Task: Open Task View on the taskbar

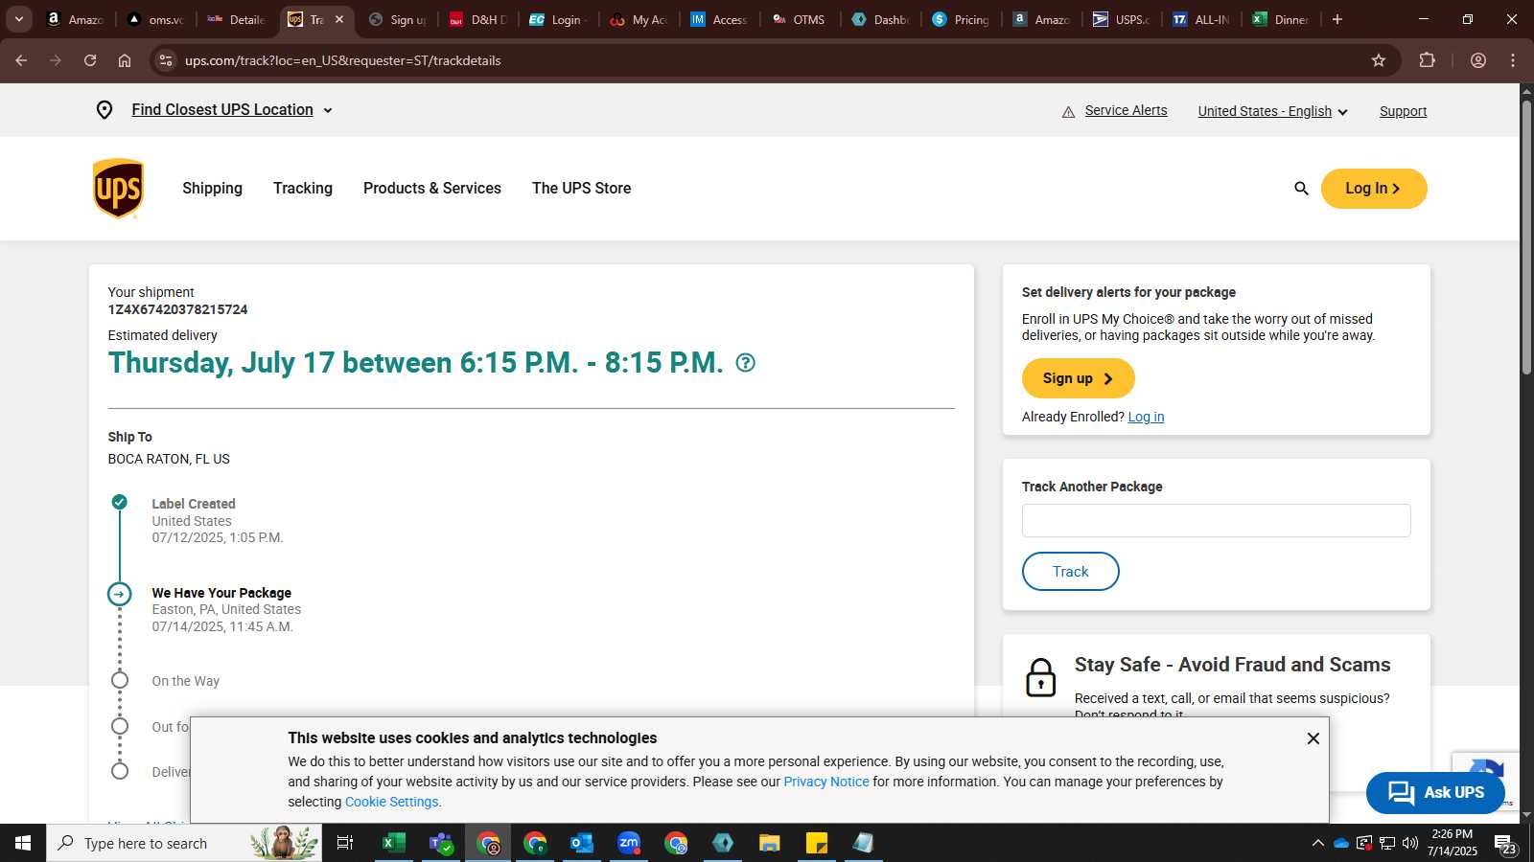Action: (345, 843)
